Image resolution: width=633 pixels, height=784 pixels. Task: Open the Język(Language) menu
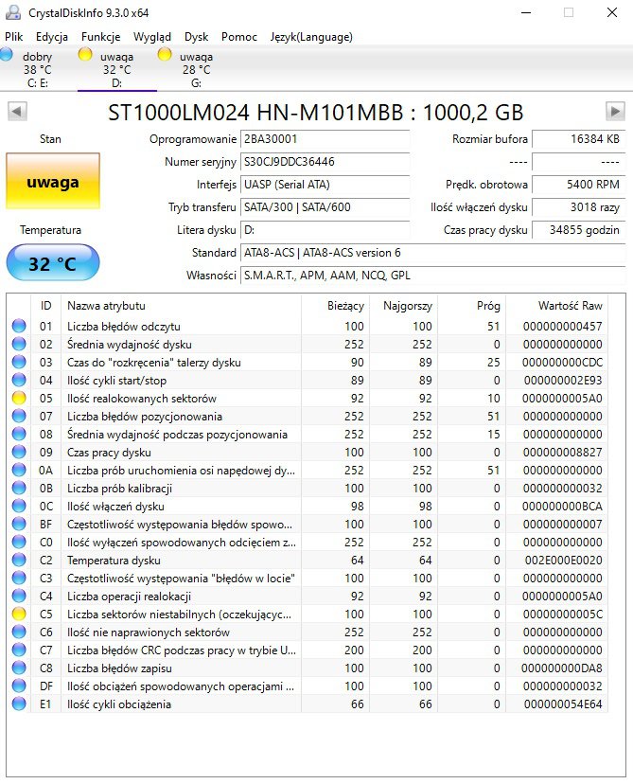coord(311,37)
